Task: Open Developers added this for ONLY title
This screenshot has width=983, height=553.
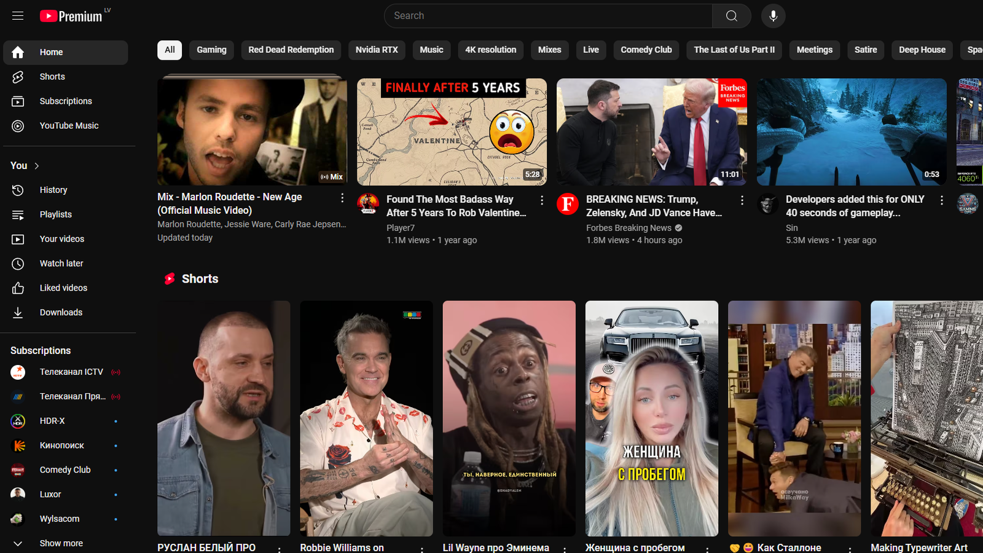Action: 855,206
